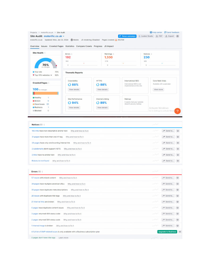Click the crawled pages progress bar
The width and height of the screenshot is (204, 272).
point(46,93)
